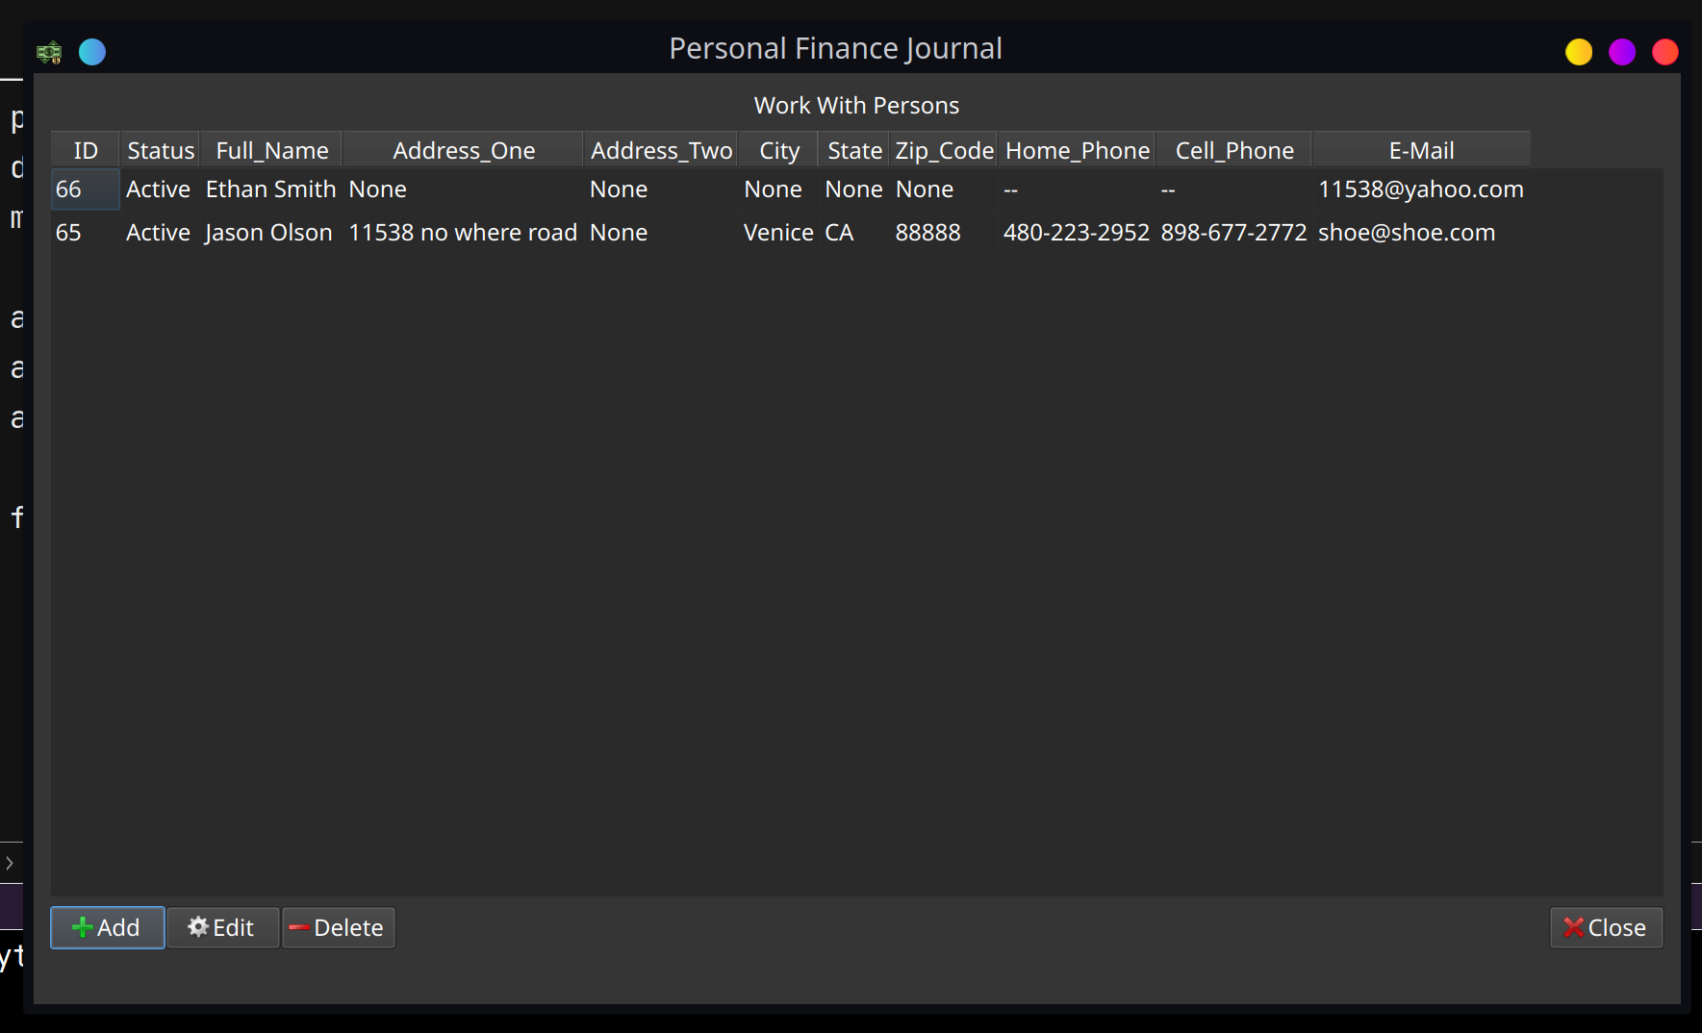Click the Status column header
This screenshot has width=1702, height=1033.
click(161, 151)
